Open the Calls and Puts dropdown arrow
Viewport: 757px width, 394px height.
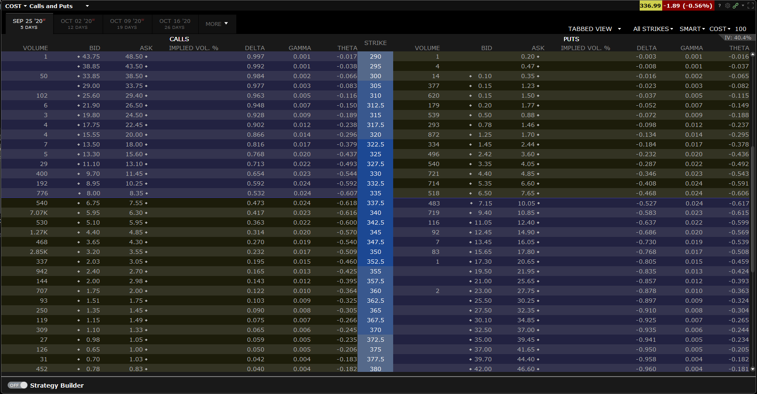(x=87, y=6)
